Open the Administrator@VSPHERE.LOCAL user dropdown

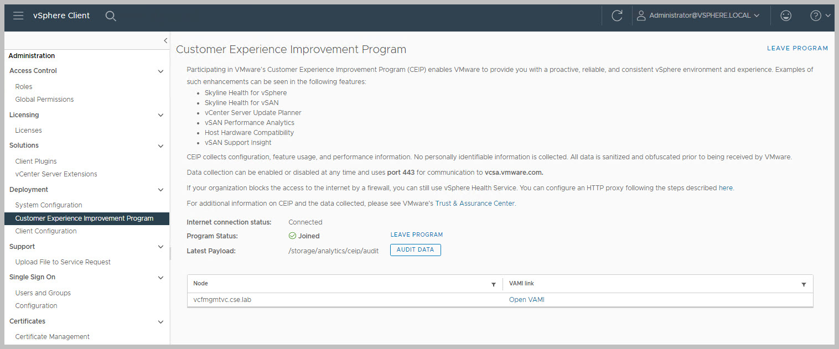698,16
